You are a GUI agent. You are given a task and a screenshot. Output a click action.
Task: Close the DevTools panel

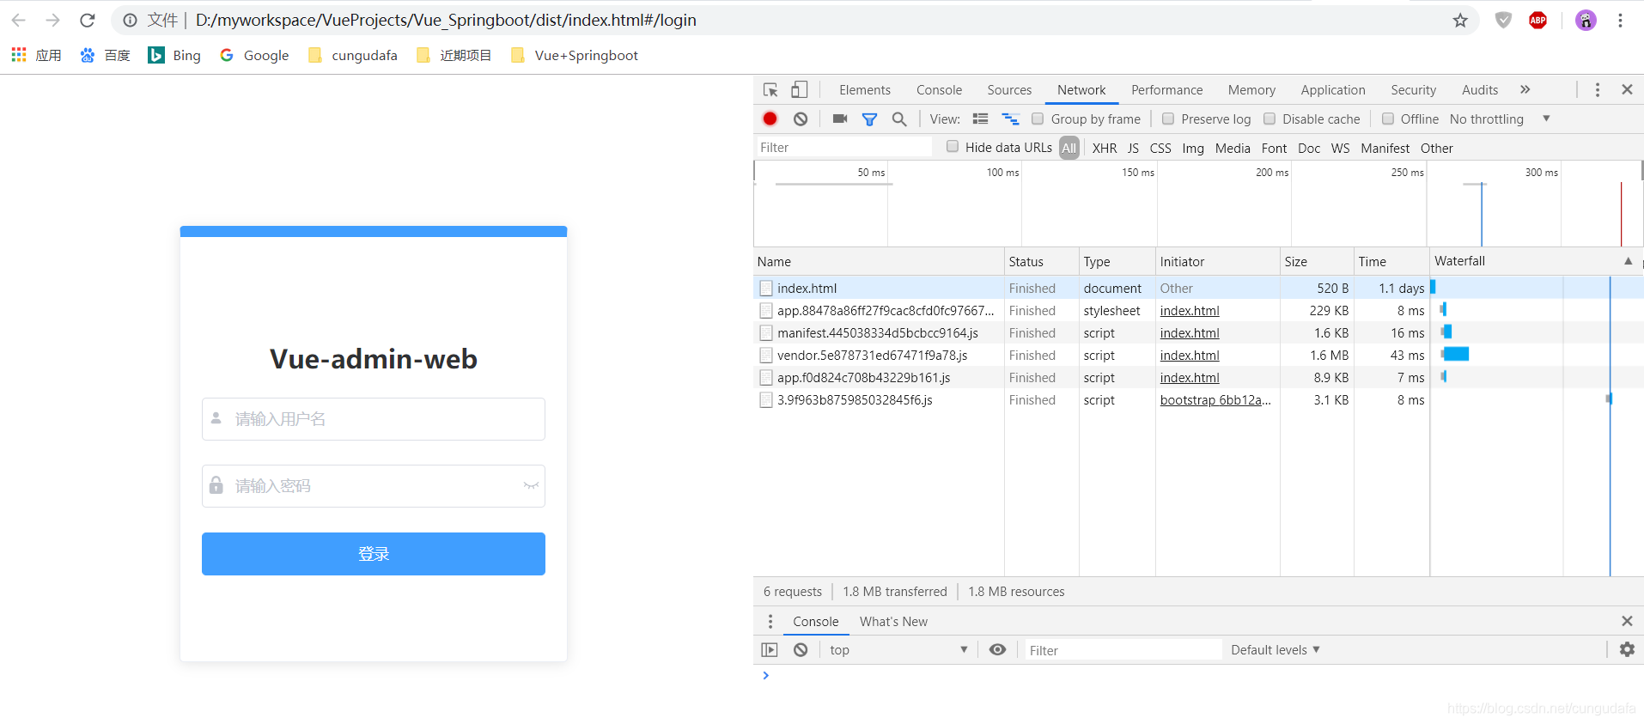pyautogui.click(x=1627, y=89)
